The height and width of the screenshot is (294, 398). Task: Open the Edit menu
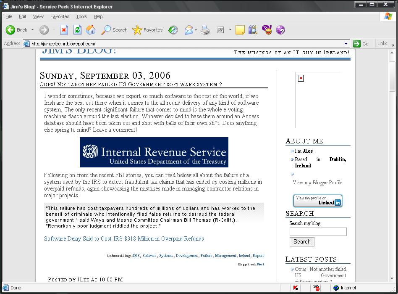tap(23, 16)
